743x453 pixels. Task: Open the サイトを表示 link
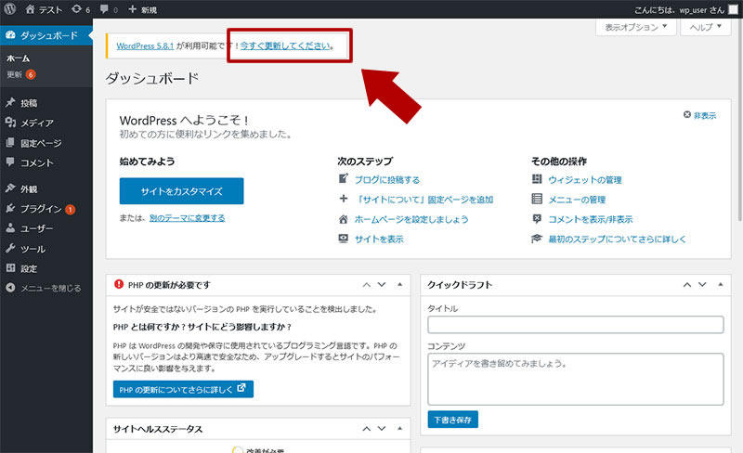379,239
